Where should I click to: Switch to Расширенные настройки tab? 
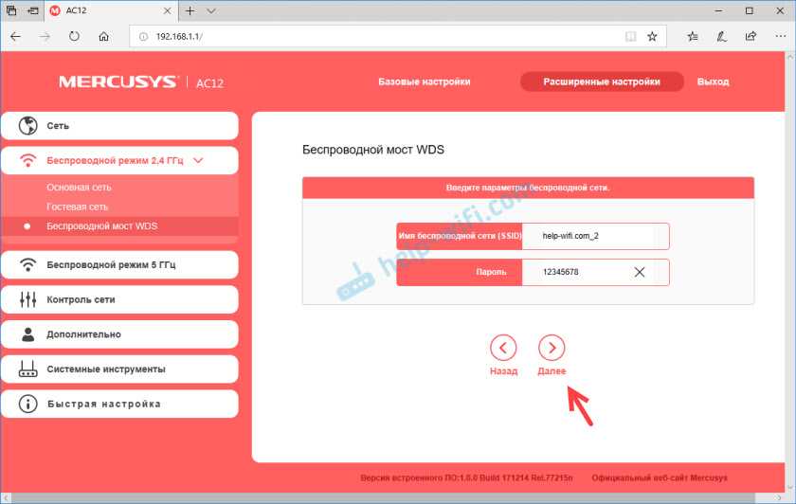[602, 82]
